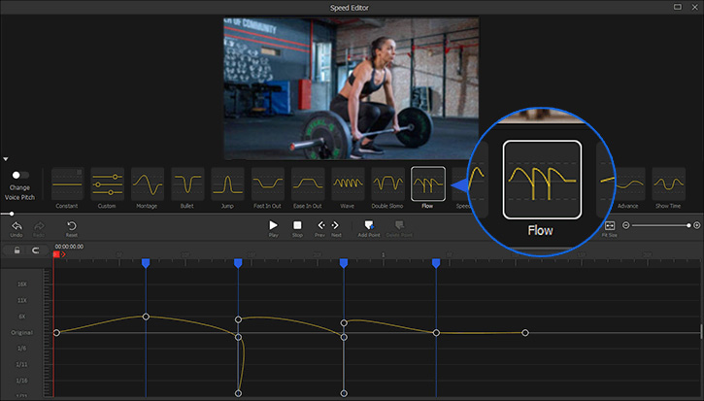704x401 pixels.
Task: Click the zoom-in plus icon
Action: click(x=696, y=225)
